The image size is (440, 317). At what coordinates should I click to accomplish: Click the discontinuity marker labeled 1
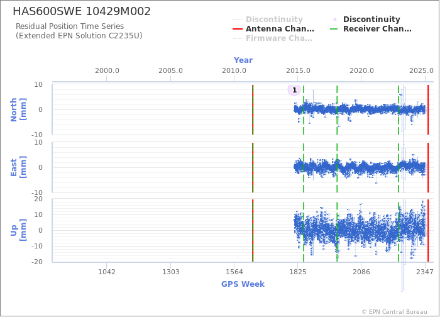[x=294, y=90]
